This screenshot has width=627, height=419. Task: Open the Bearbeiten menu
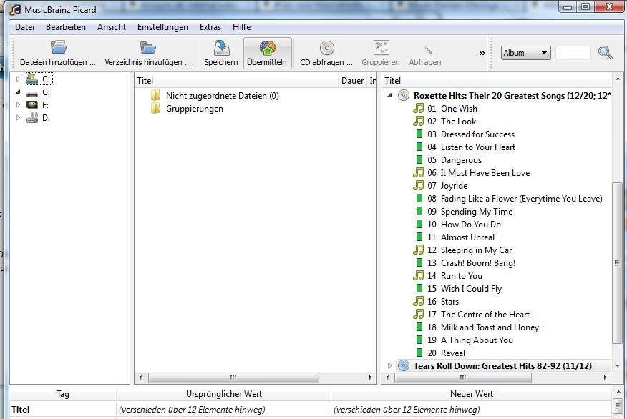[x=66, y=26]
